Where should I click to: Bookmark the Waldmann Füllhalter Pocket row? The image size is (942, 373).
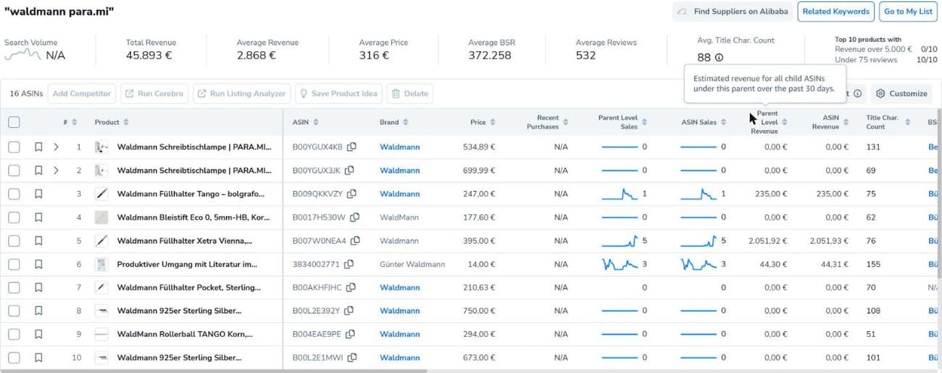(x=38, y=288)
